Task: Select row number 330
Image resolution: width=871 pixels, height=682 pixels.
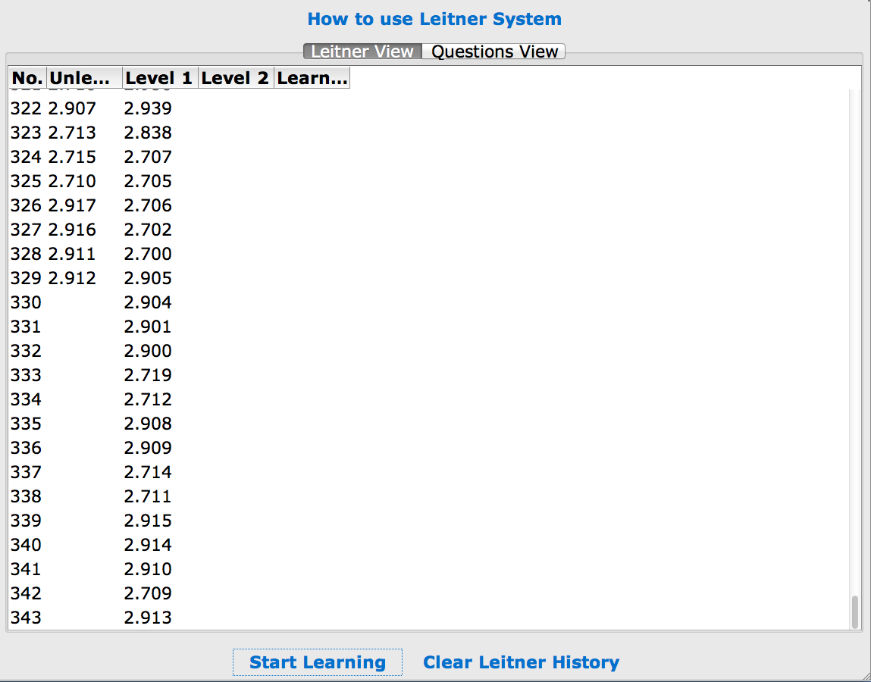Action: pyautogui.click(x=26, y=302)
